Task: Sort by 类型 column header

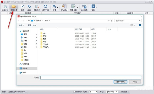Action: pyautogui.click(x=93, y=29)
